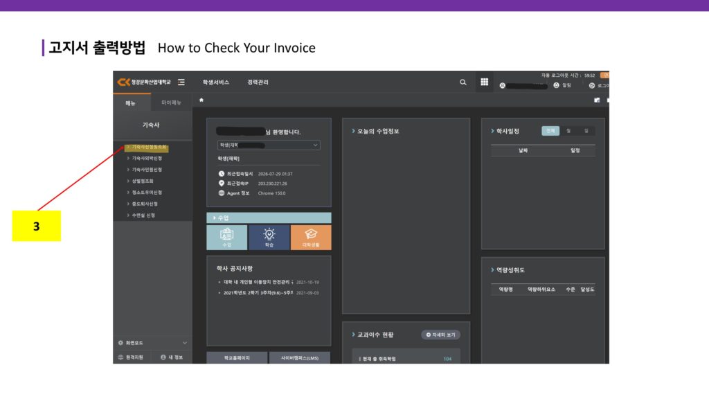Open 사이버캠퍼스(LMS) button

tap(300, 358)
